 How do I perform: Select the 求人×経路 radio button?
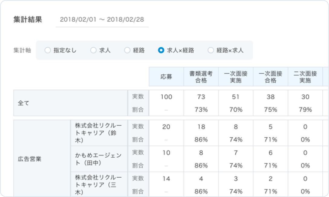[161, 50]
